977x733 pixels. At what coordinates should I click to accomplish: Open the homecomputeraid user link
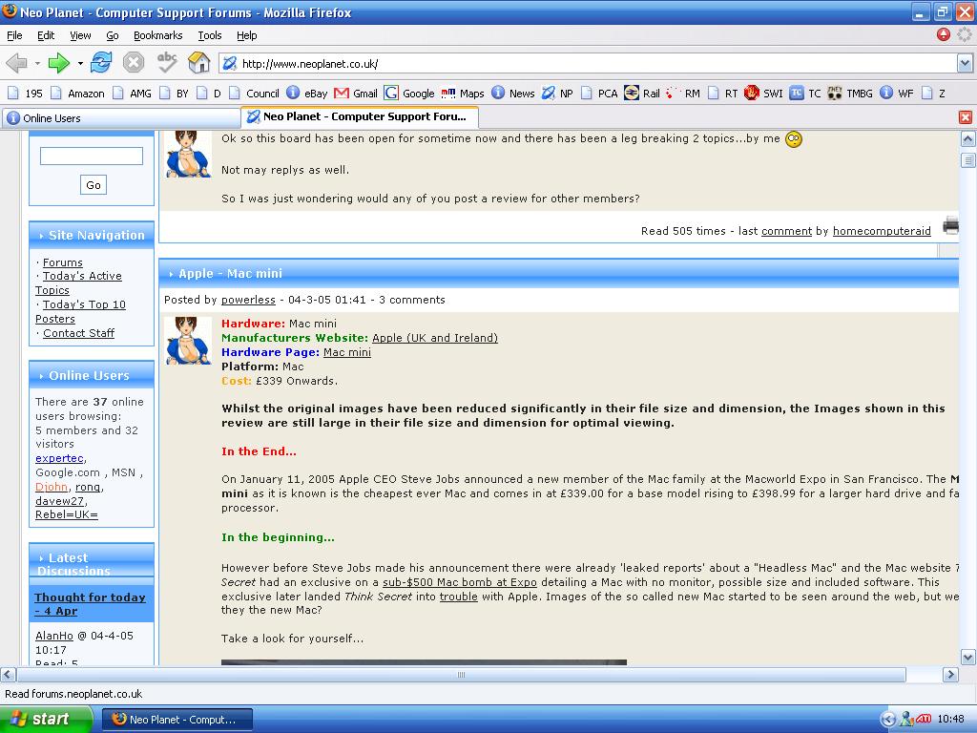(882, 231)
